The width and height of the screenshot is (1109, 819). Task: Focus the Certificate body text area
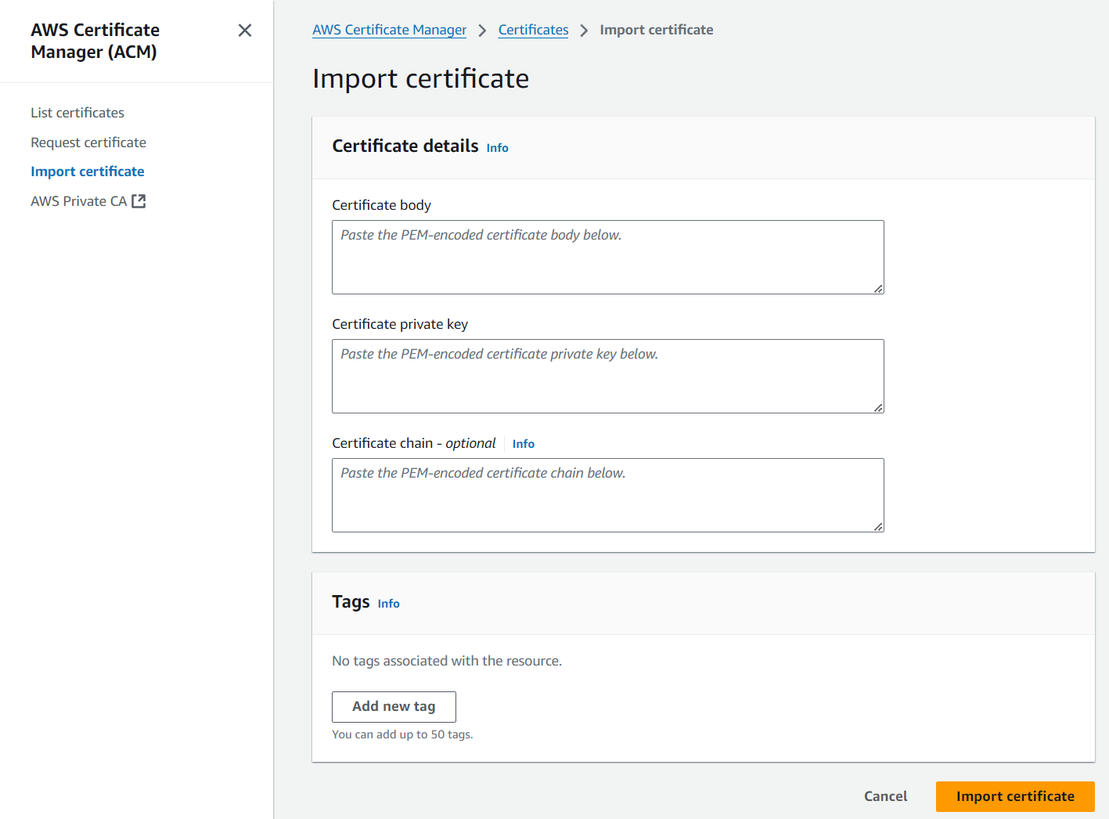[608, 258]
